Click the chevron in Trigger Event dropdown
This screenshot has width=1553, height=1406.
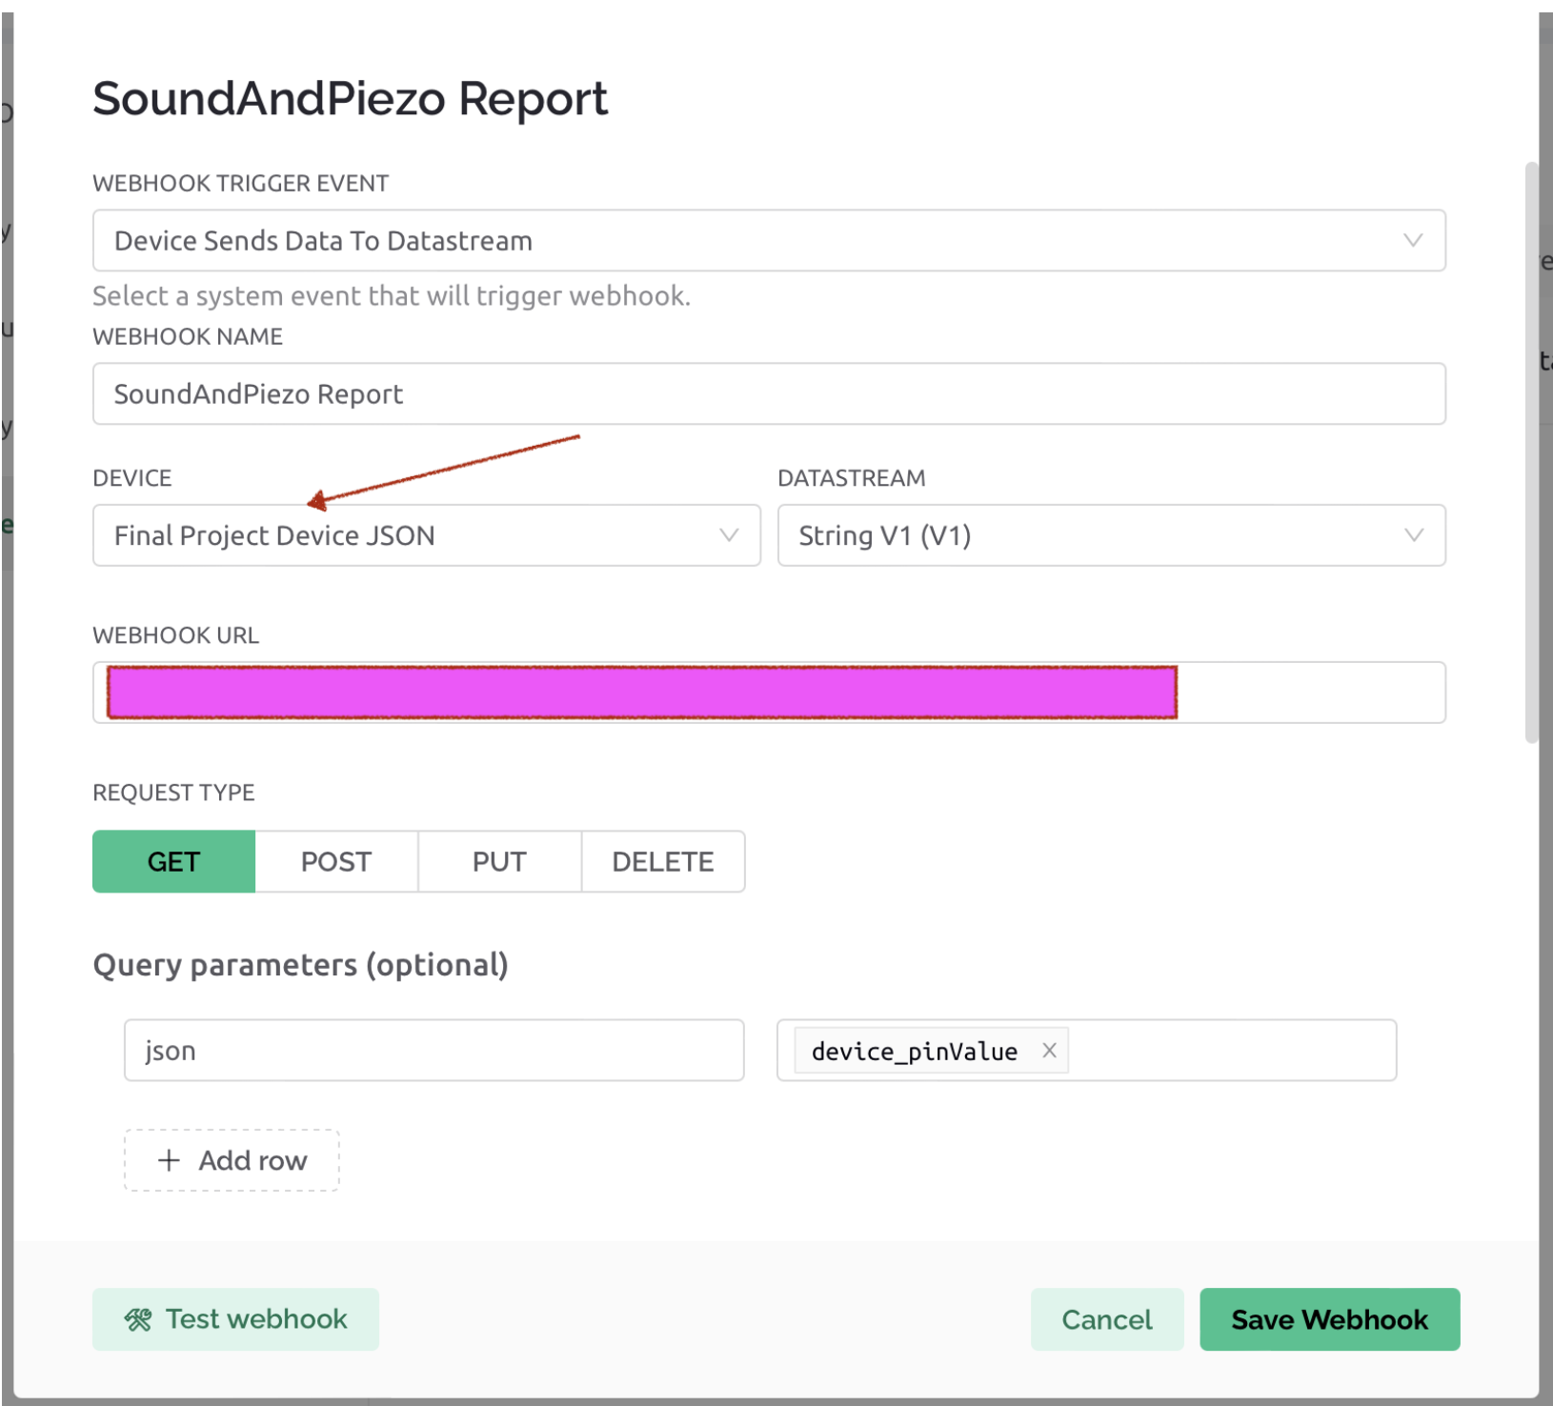1413,240
